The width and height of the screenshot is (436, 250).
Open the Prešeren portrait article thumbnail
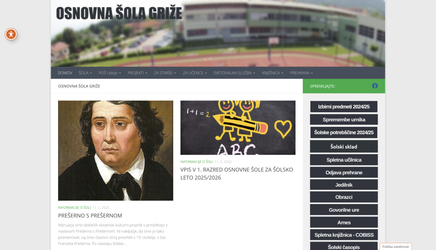tap(115, 150)
